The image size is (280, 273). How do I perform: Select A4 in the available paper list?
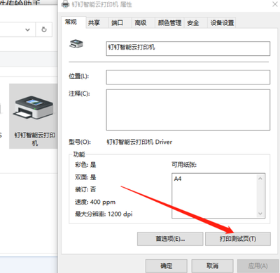point(178,179)
